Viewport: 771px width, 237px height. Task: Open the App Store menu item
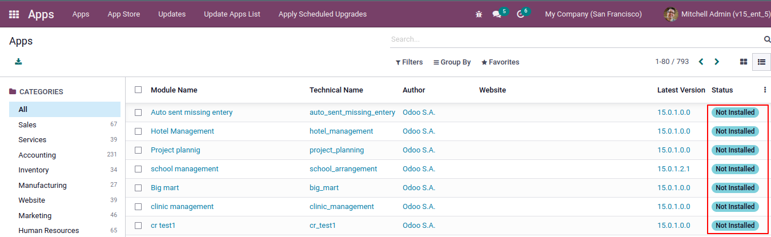123,14
